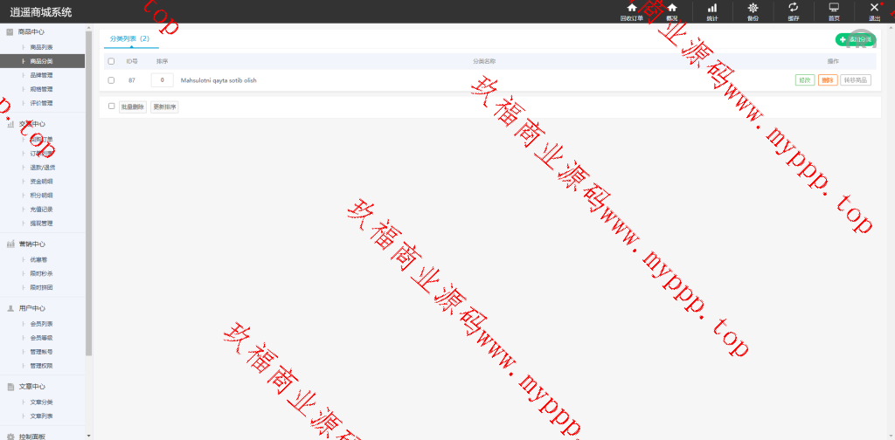This screenshot has height=440, width=895.
Task: Collapse the 用户中心 sidebar group
Action: (x=31, y=308)
